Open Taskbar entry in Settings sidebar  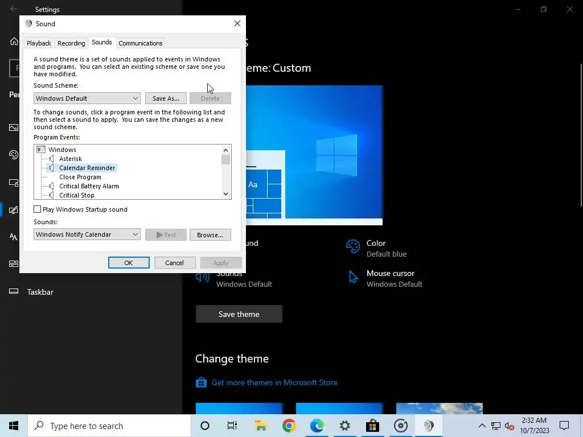pyautogui.click(x=40, y=292)
